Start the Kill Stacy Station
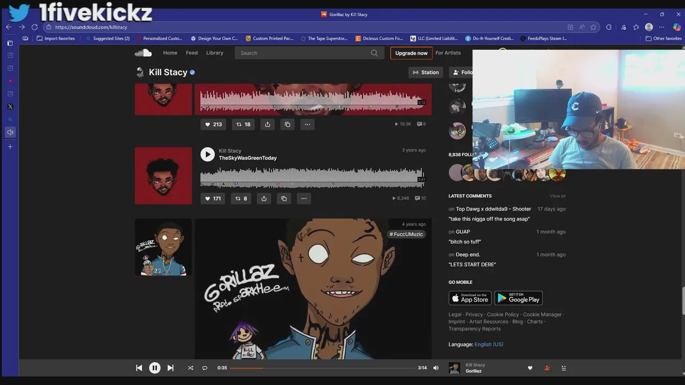 (x=426, y=72)
